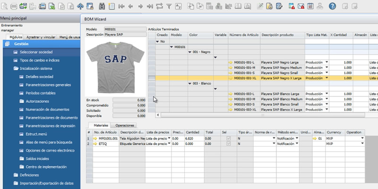Open link arrow for M00101-001-L article
378x189 pixels.
(231, 62)
